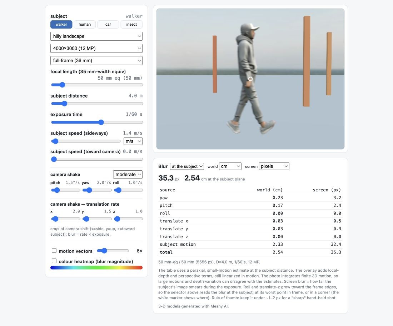Enable the colour heatmap (blur magnitude) checkbox
Screen dimensions: 393x326
click(x=54, y=261)
